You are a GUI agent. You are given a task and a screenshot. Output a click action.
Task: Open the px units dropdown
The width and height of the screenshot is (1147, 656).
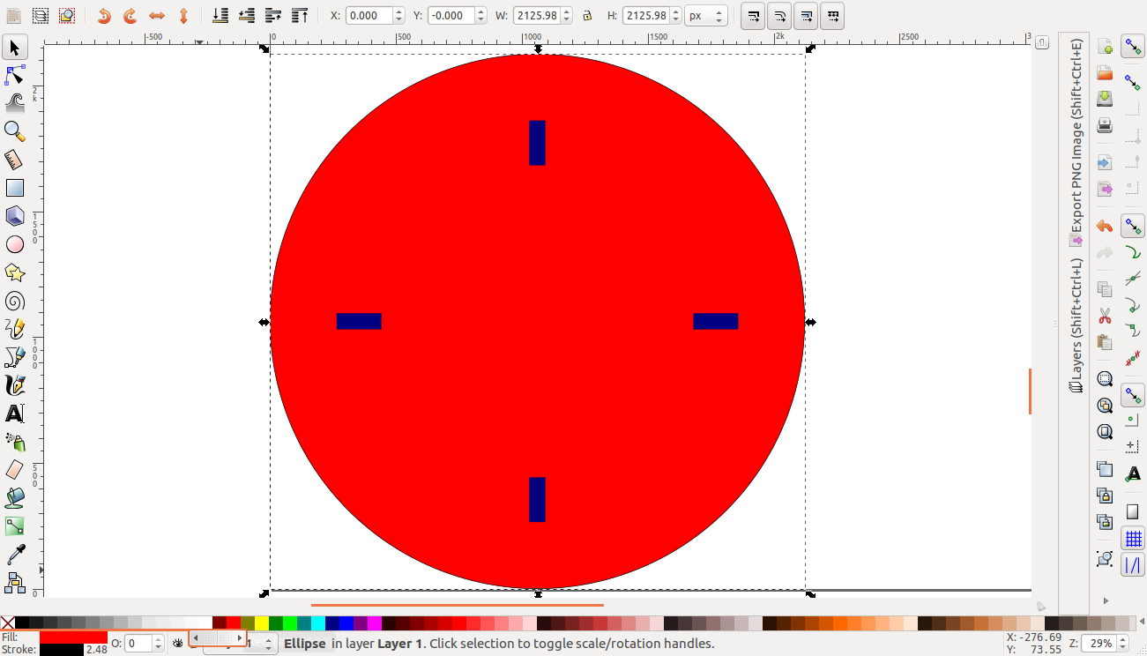pos(705,16)
